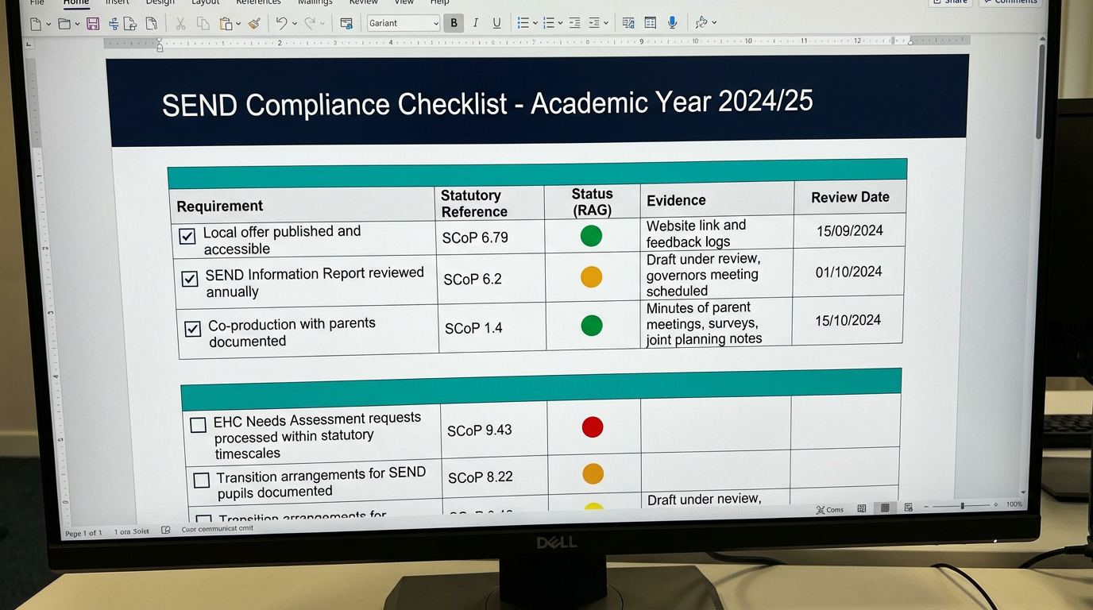Uncheck the Local offer published checkbox
Image resolution: width=1093 pixels, height=610 pixels.
point(187,236)
